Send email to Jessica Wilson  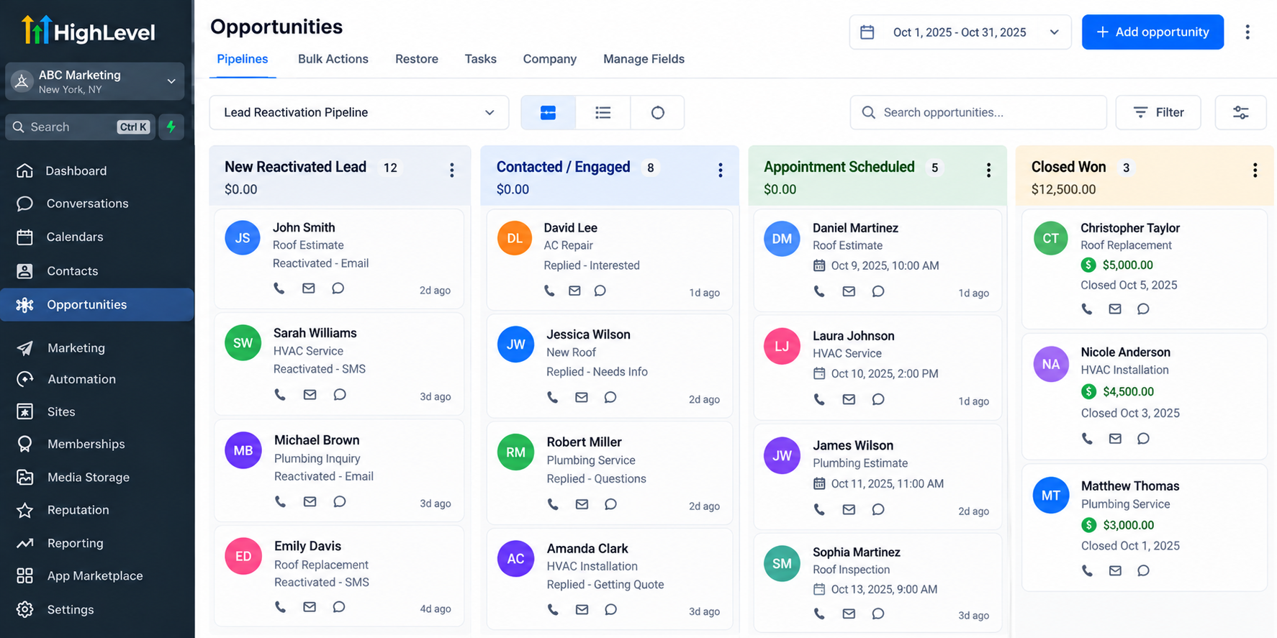tap(582, 397)
